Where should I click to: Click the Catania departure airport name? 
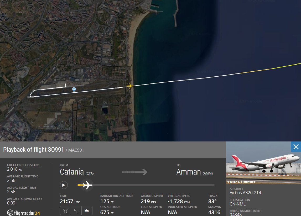(72, 172)
